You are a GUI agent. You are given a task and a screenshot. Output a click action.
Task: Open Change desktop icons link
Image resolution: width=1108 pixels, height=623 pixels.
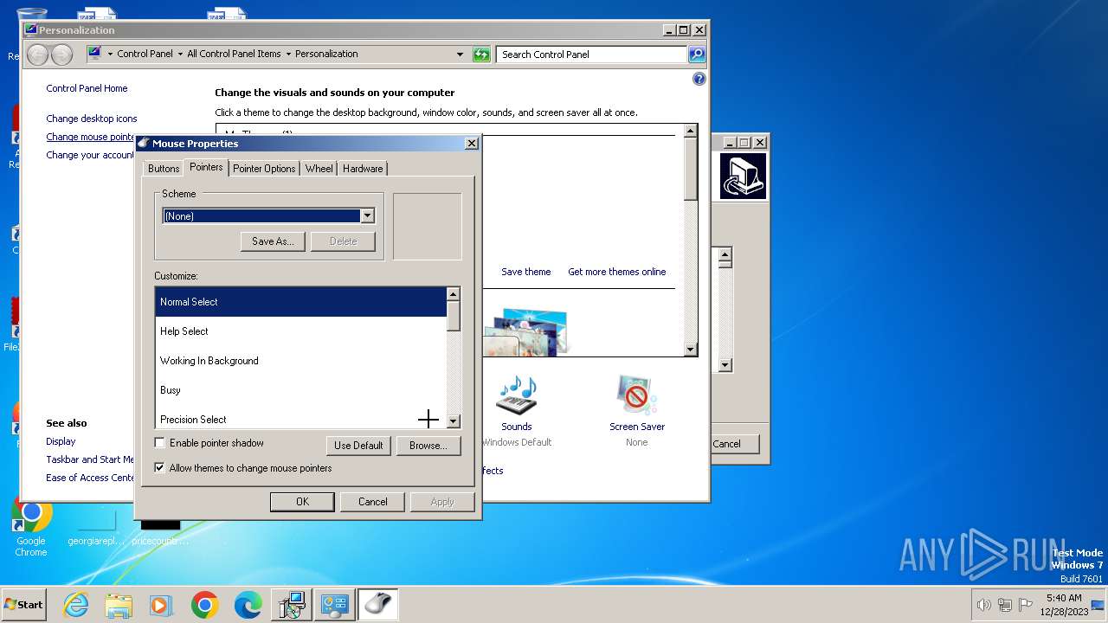tap(92, 119)
